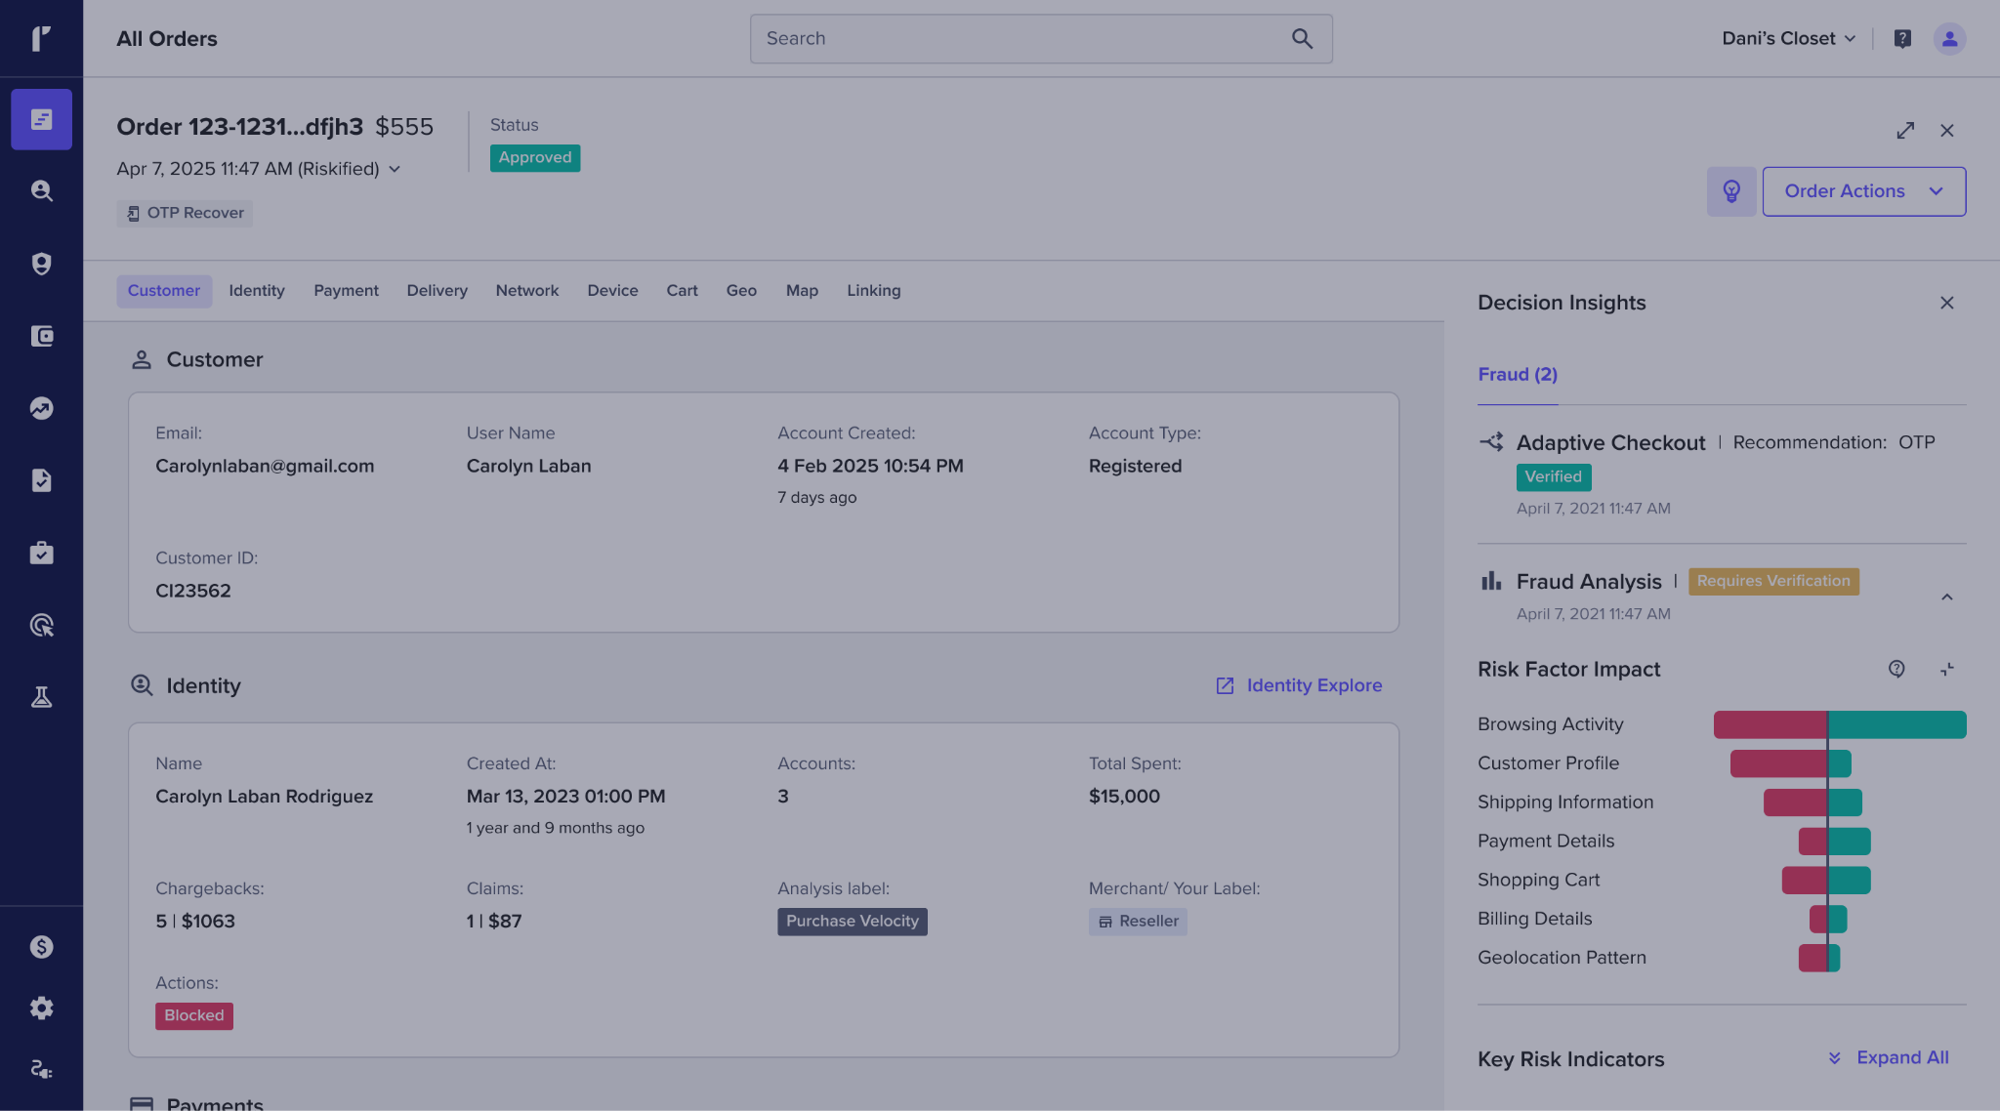Switch to the Network tab
This screenshot has width=2000, height=1111.
coord(527,291)
